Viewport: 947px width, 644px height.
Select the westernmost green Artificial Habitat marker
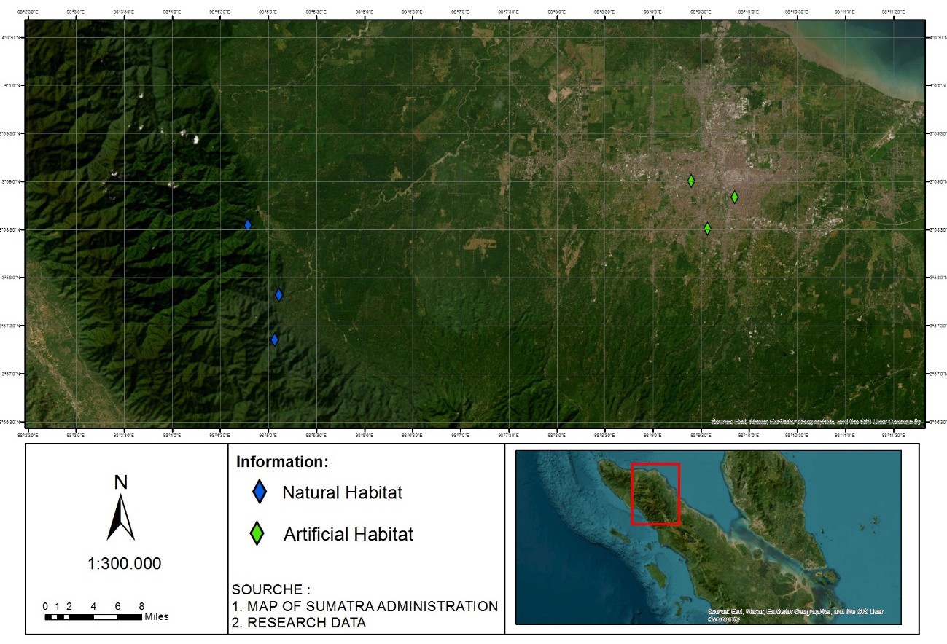point(691,181)
